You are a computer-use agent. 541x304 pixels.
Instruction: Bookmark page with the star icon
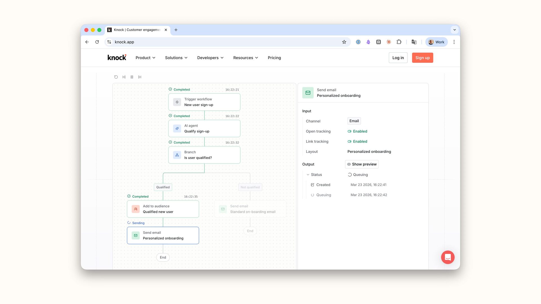pyautogui.click(x=344, y=42)
